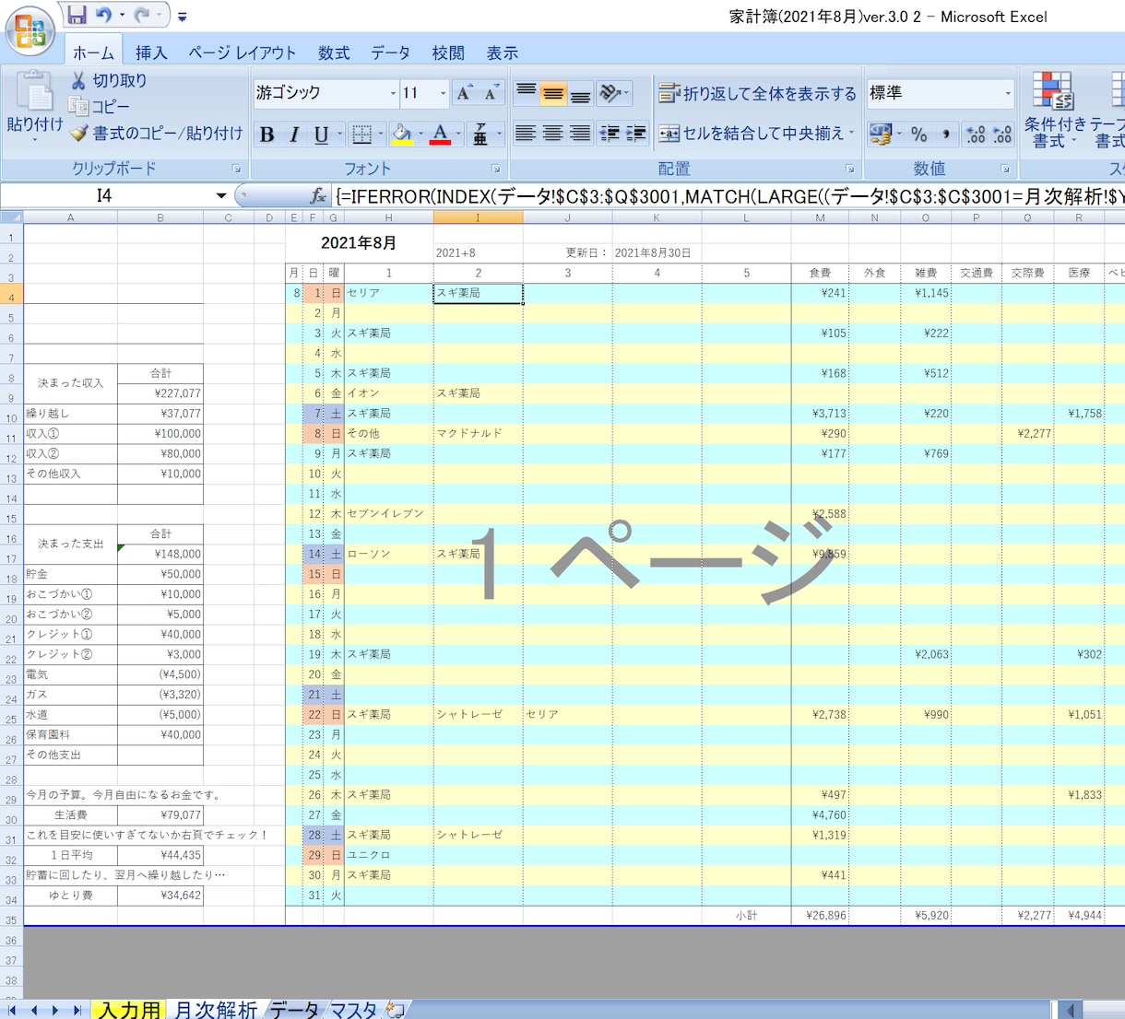Open Customize Quick Access Toolbar dropdown
The height and width of the screenshot is (1019, 1125).
(183, 17)
